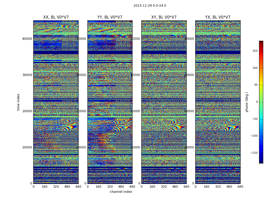Click the −150 tick on the colorbar

point(254,153)
